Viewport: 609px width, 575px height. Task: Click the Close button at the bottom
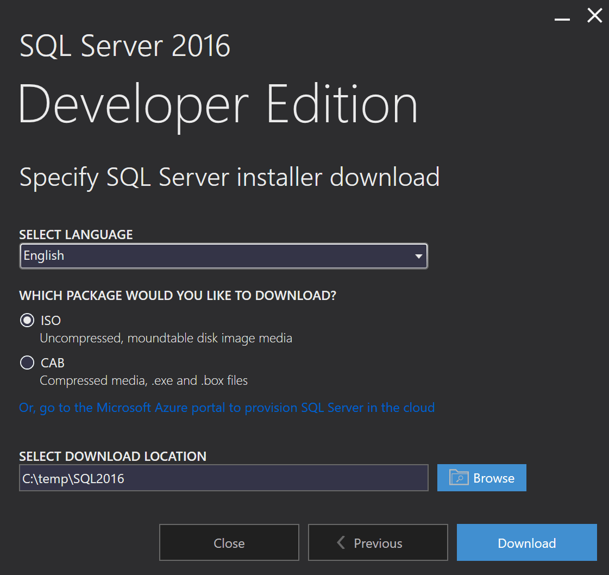[229, 542]
